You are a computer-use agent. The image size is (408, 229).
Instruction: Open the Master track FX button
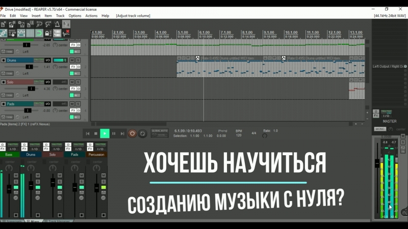click(x=376, y=116)
